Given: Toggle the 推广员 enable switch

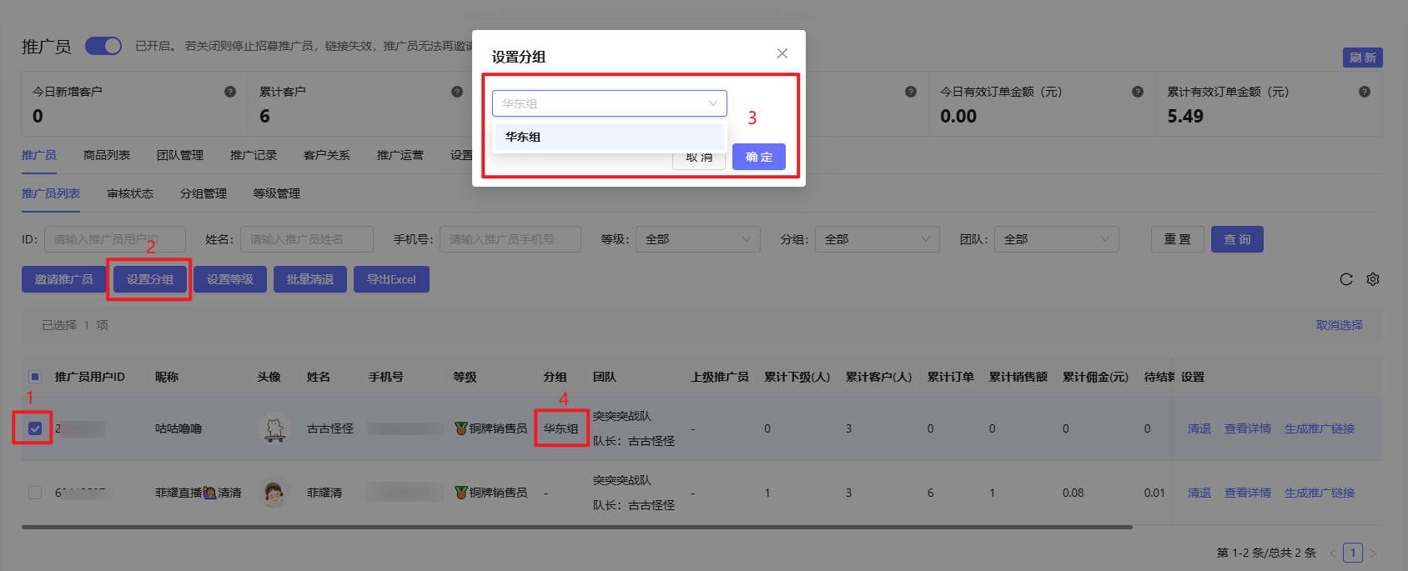Looking at the screenshot, I should click(103, 46).
